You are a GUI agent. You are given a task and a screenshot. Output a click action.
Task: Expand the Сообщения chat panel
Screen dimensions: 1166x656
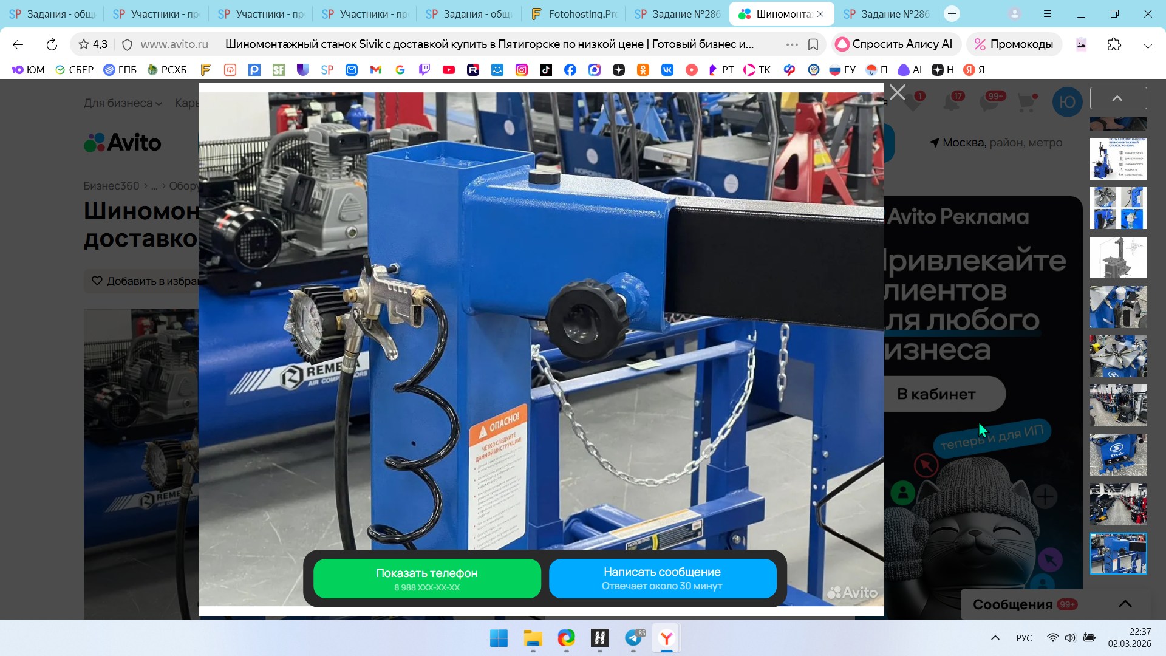[1125, 604]
